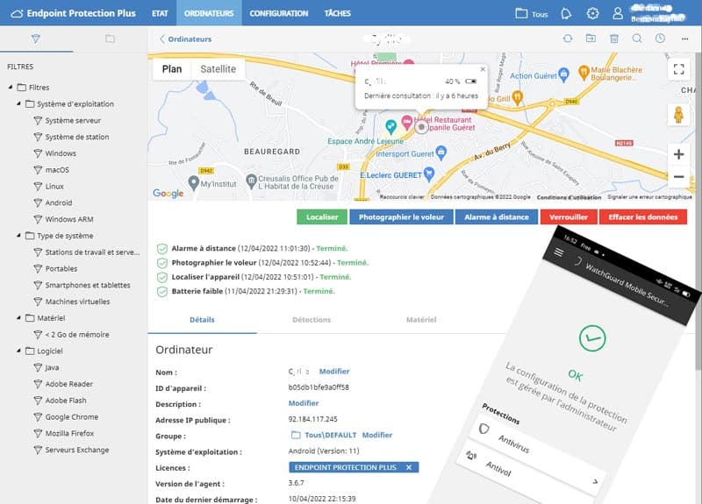Close the device info popup on map
The height and width of the screenshot is (504, 702).
coord(483,69)
